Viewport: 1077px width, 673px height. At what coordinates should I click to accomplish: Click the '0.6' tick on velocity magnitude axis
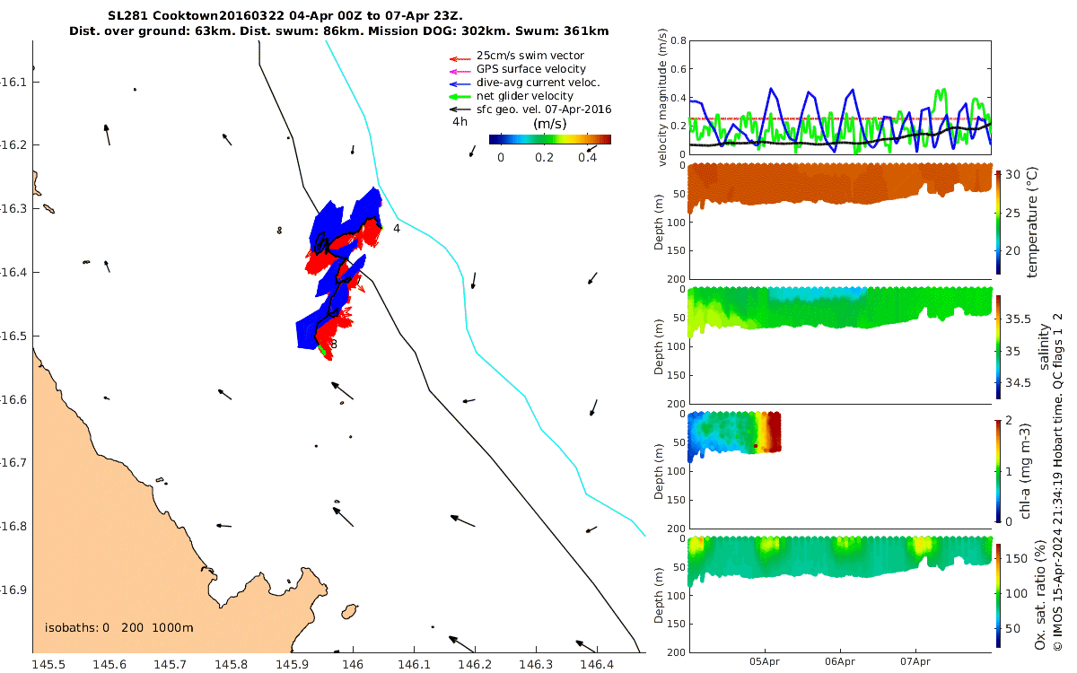click(x=678, y=69)
